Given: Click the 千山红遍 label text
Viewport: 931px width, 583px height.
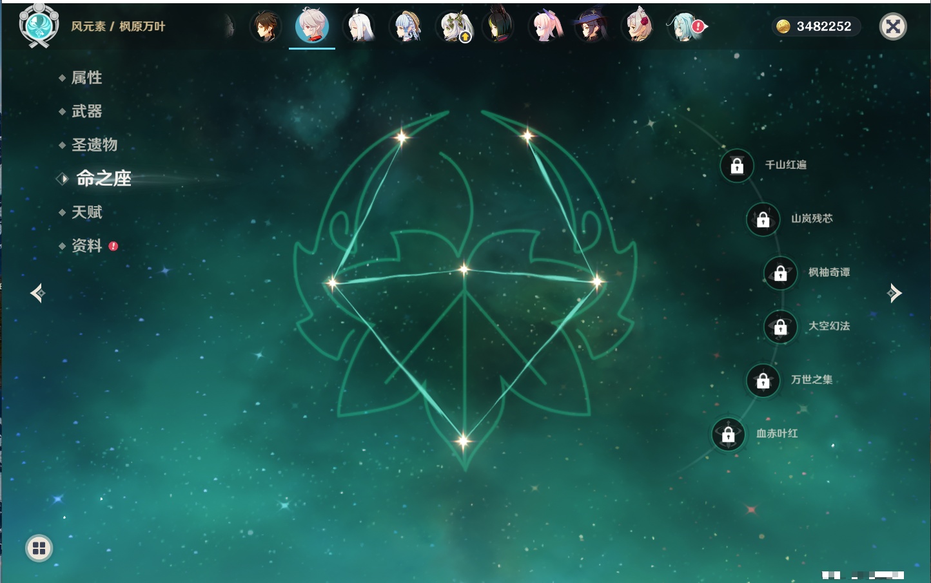Looking at the screenshot, I should (786, 165).
